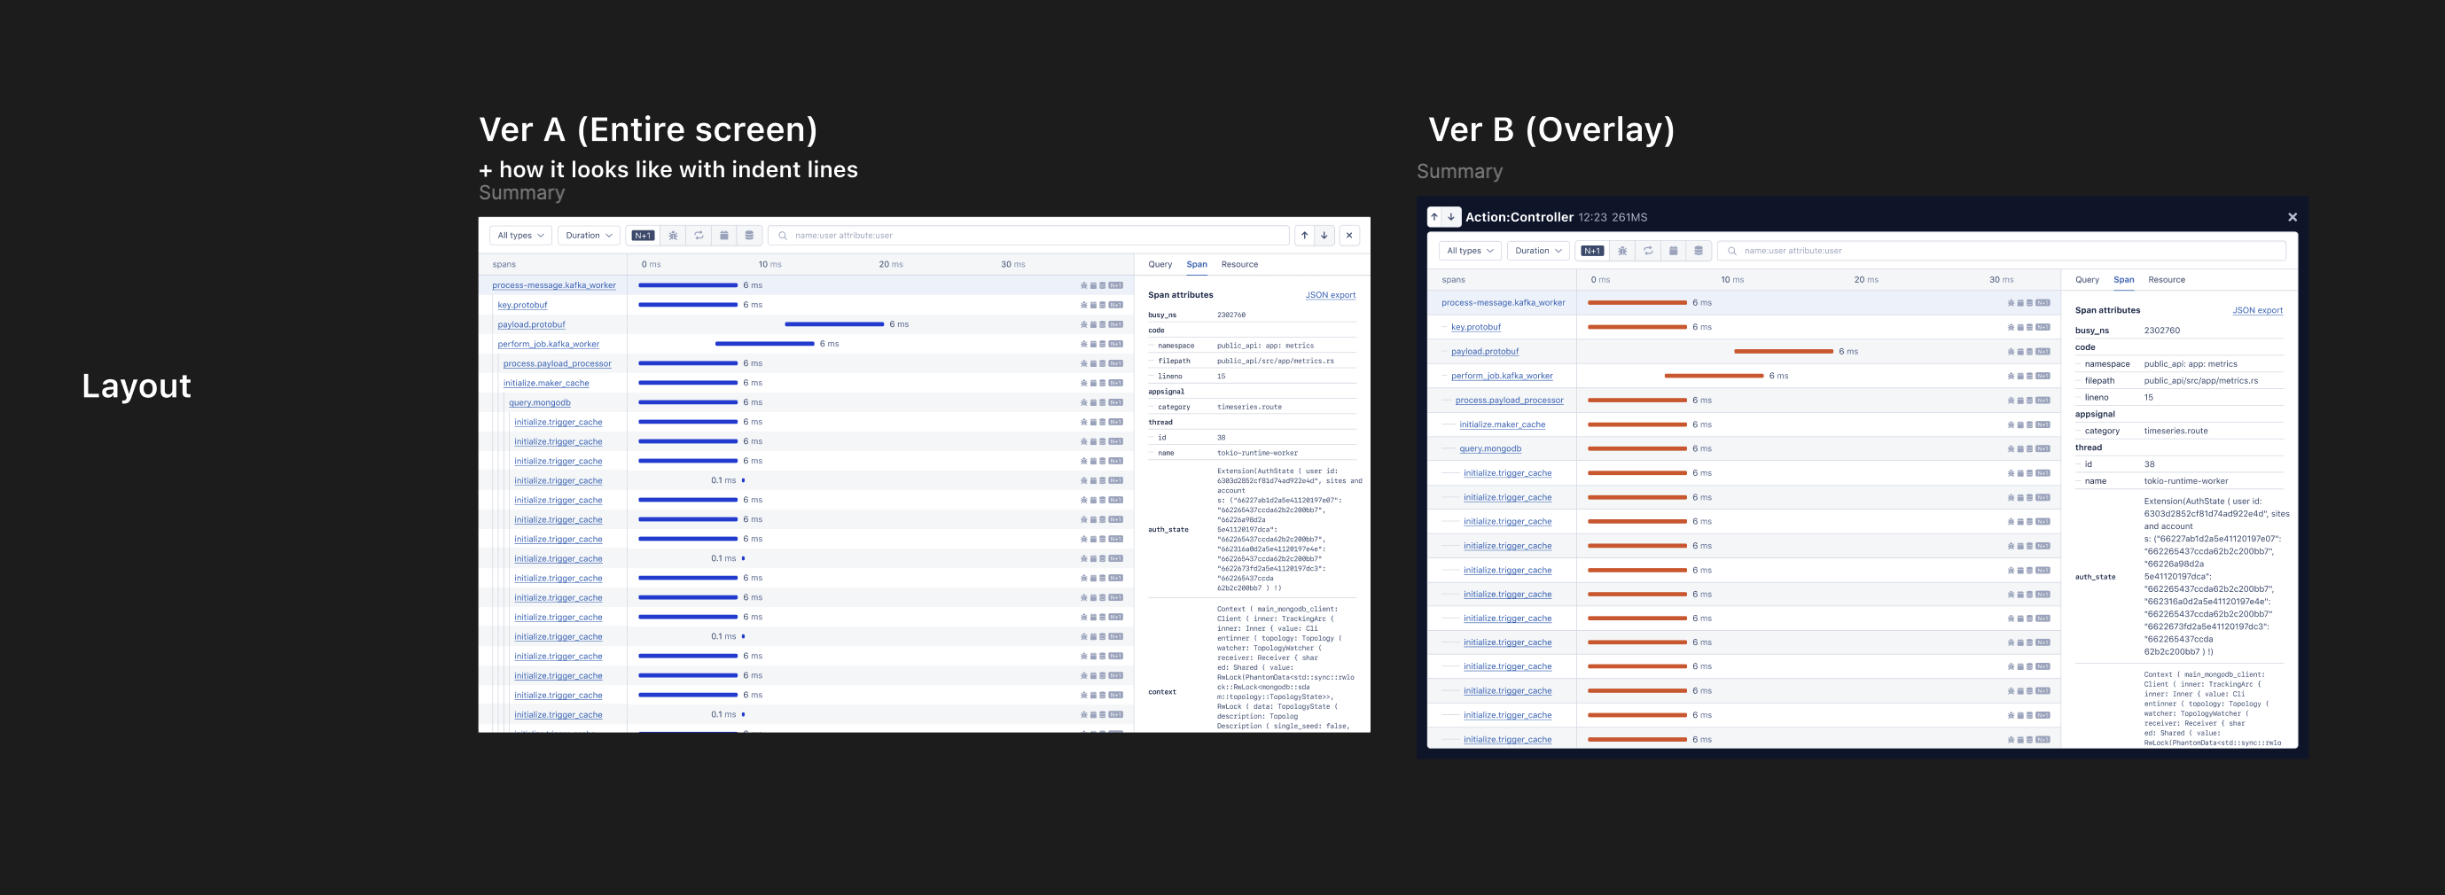Click the repeat-arrows filter icon in Ver A toolbar

pos(699,236)
